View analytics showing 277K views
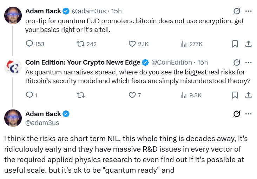257x179 pixels. click(183, 44)
